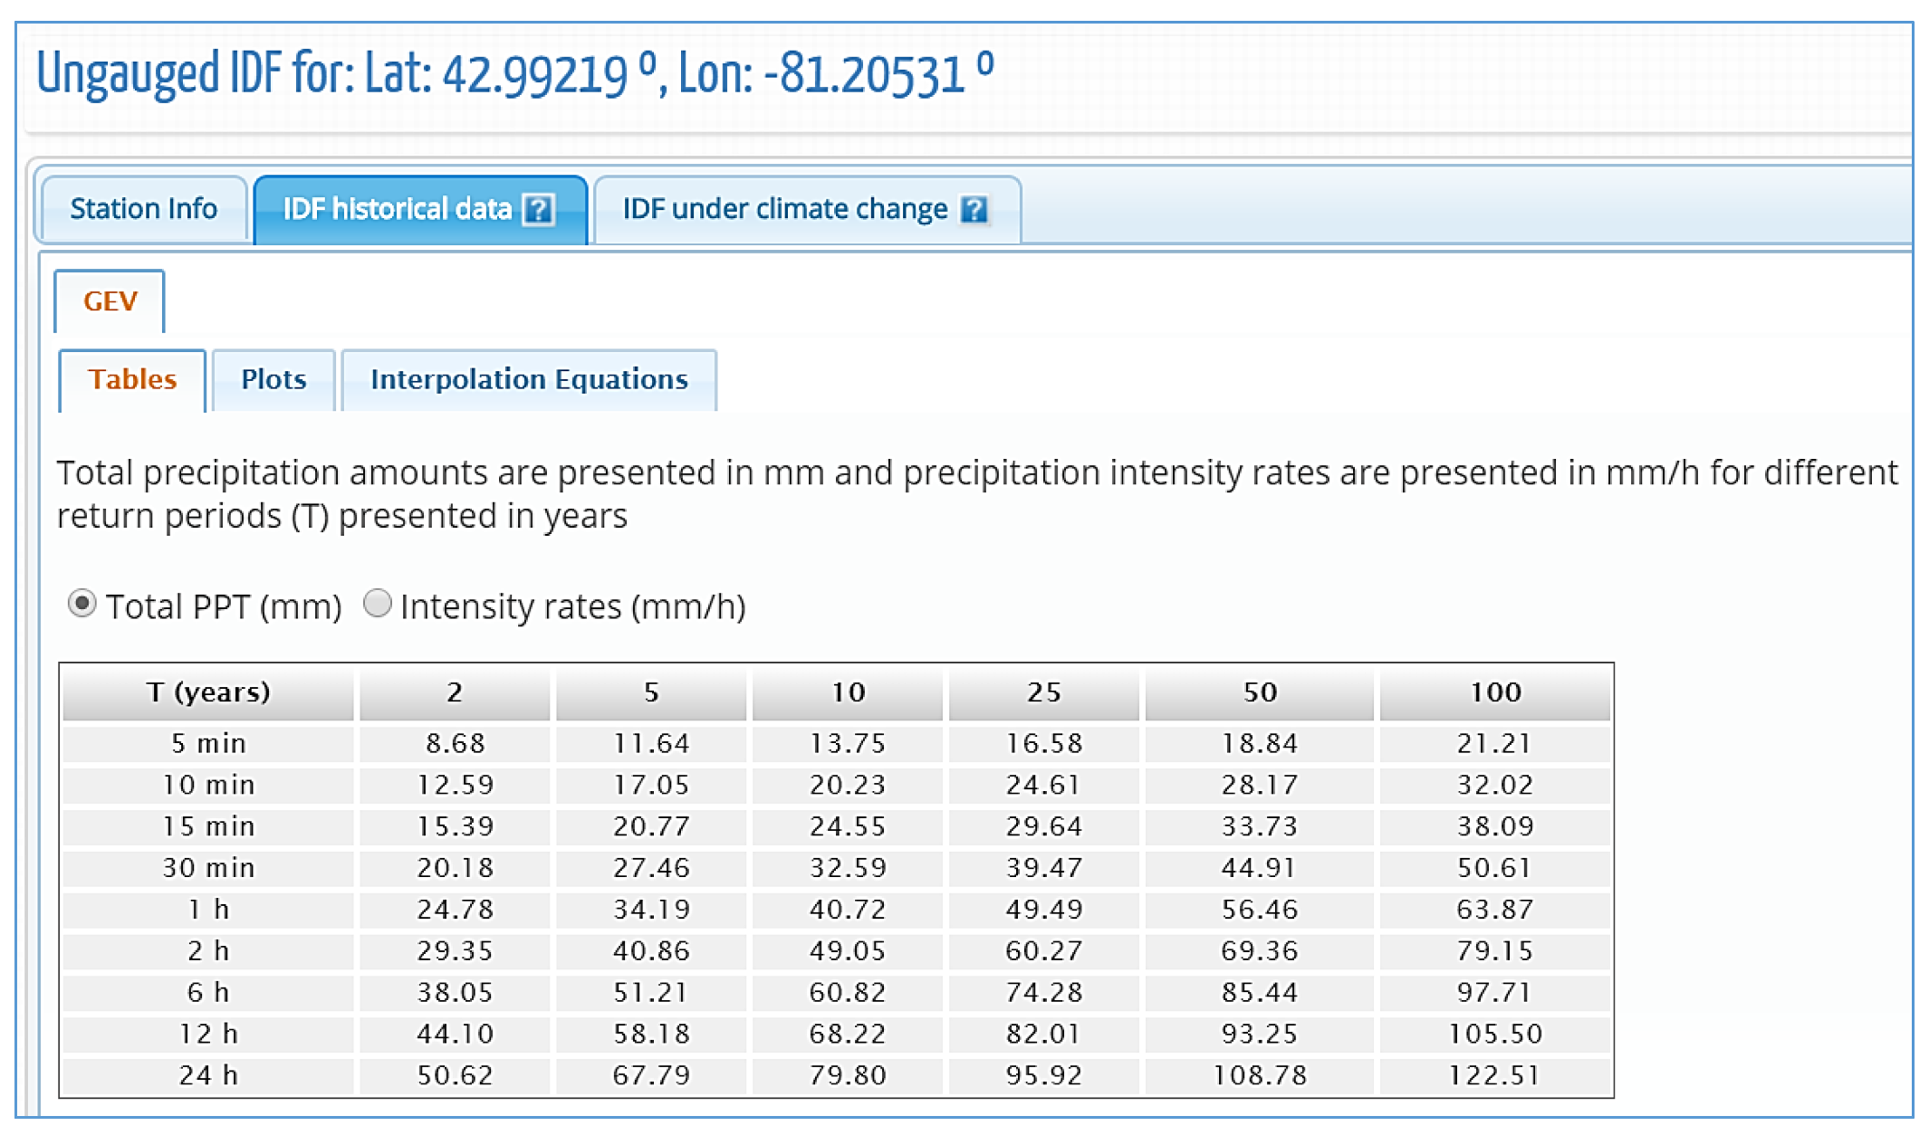Open the Plots sub-tab
Screen dimensions: 1929x1135
click(x=274, y=379)
